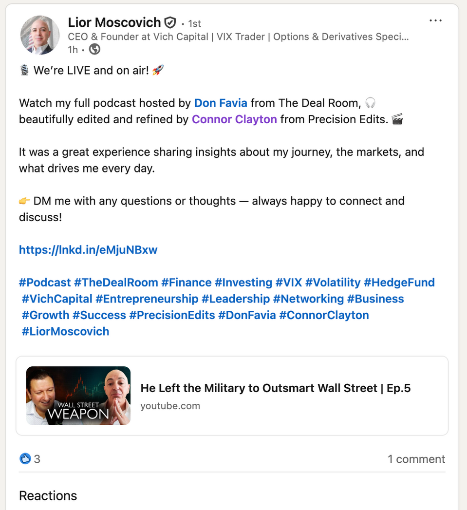Click Lior Moscovich's profile photo
The height and width of the screenshot is (510, 467).
tap(39, 35)
